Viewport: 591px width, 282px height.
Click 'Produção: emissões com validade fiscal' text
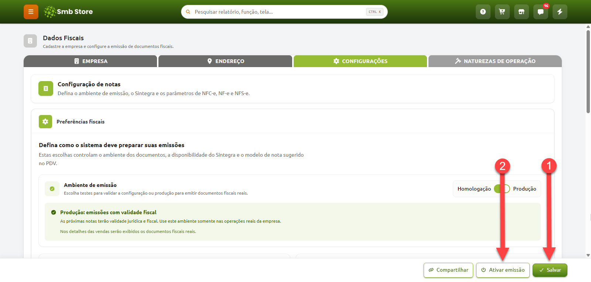[x=108, y=212]
